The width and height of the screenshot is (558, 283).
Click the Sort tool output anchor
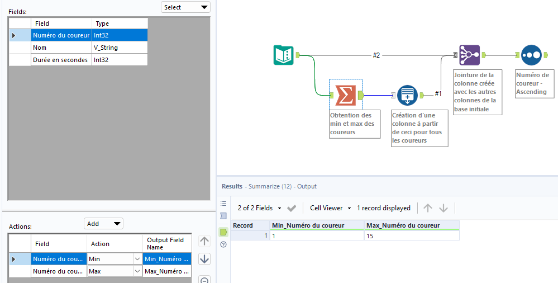click(546, 55)
